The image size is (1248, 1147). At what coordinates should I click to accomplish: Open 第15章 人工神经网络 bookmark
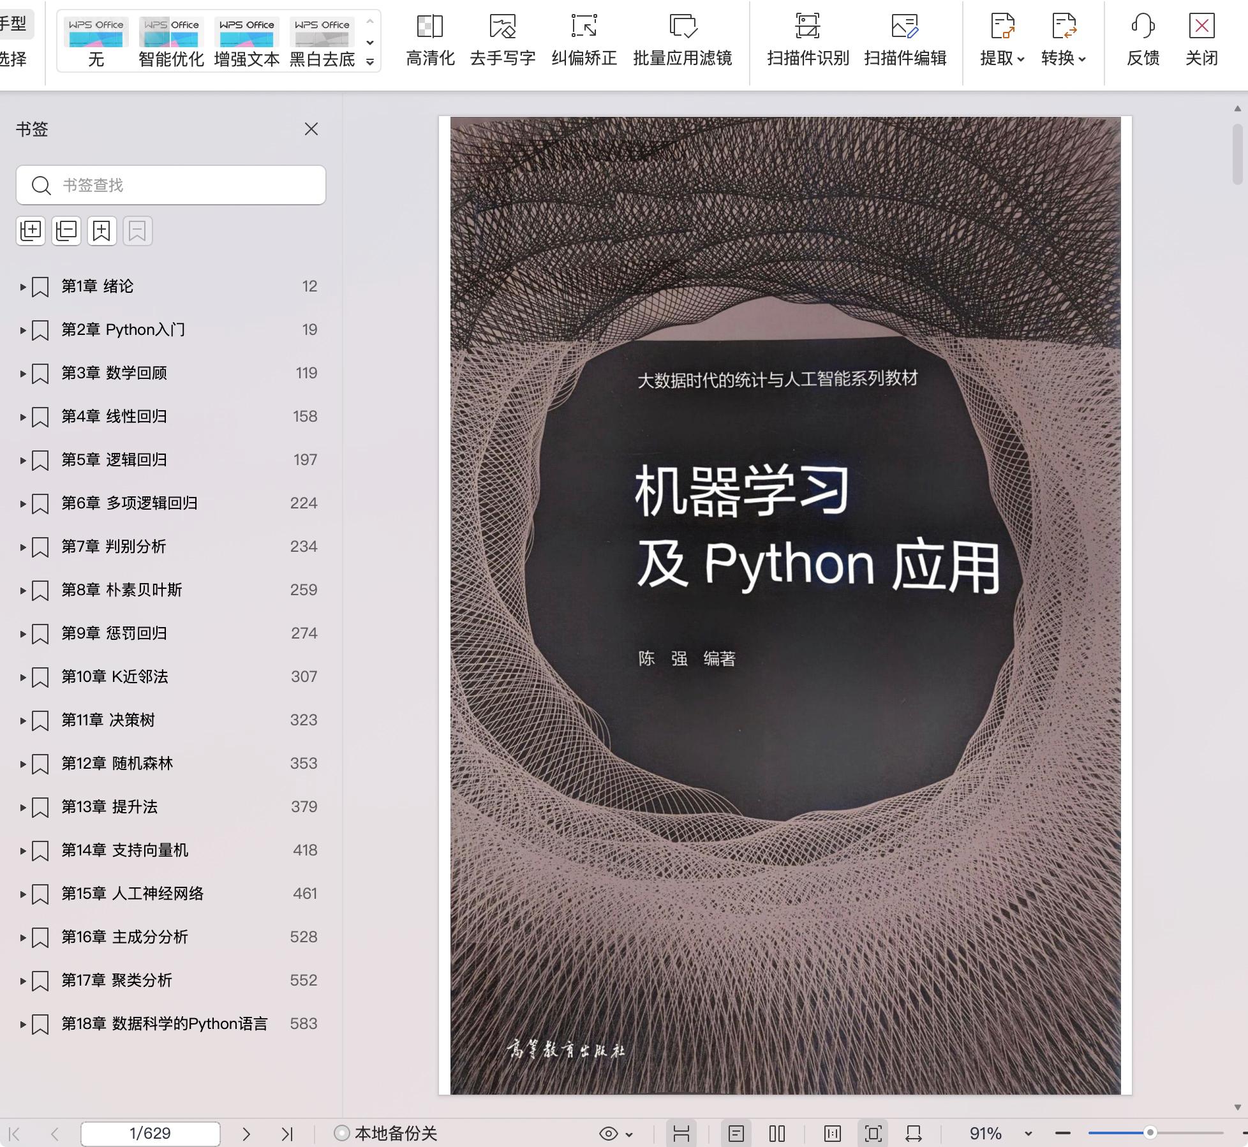[133, 894]
